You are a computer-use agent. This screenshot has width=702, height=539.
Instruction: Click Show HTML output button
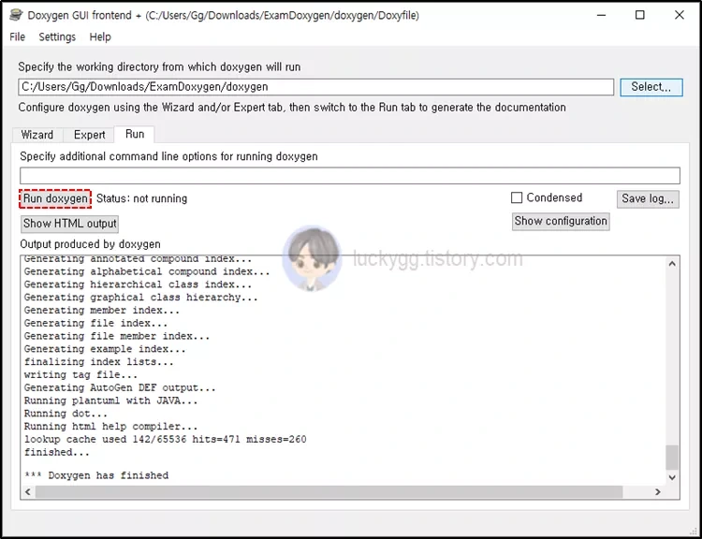click(x=70, y=224)
